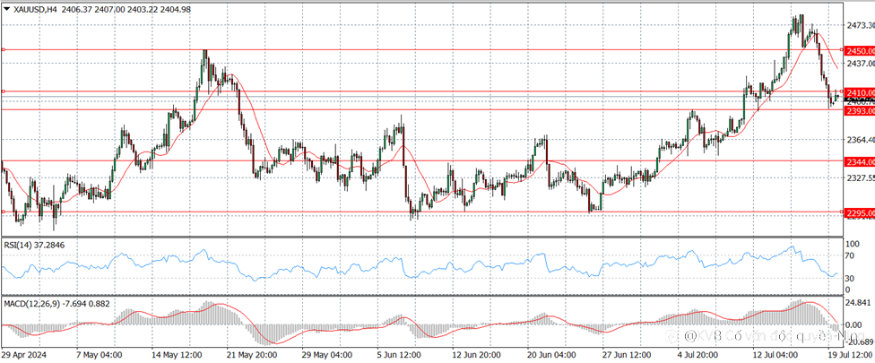Select the red 2295.00 price level label
Screen dimensions: 875x363
click(860, 213)
